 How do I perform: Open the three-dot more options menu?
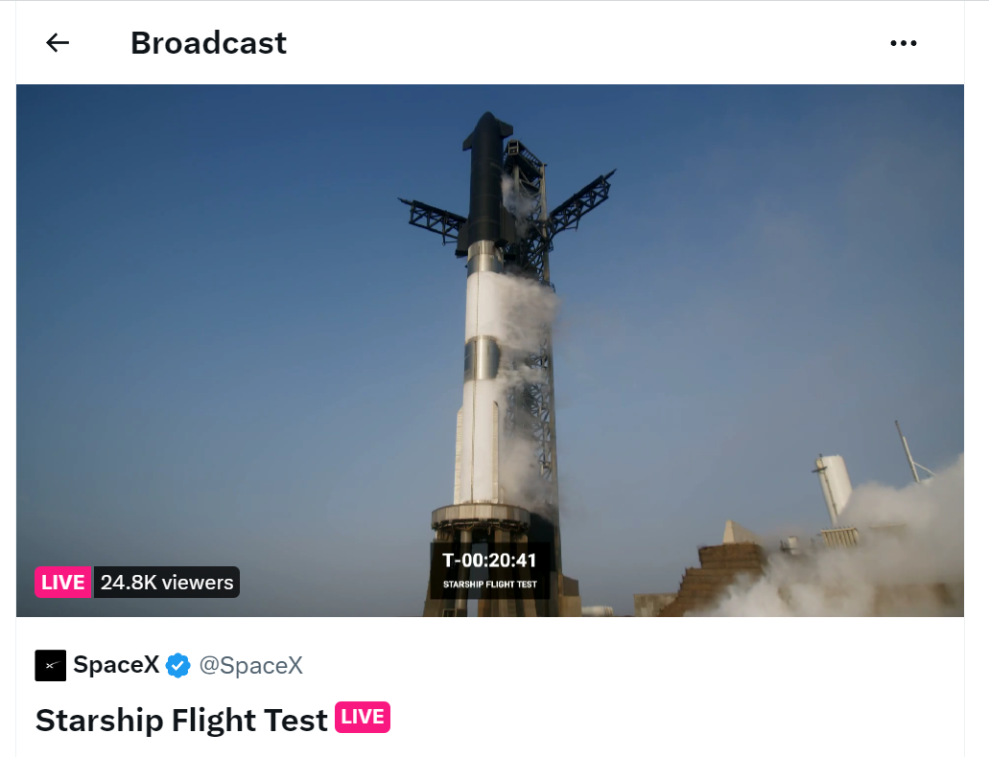[x=904, y=43]
